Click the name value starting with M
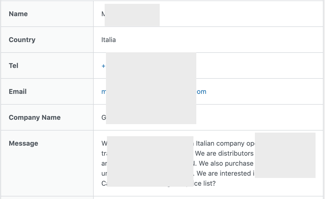Screen dimensions: 325x199 103,14
